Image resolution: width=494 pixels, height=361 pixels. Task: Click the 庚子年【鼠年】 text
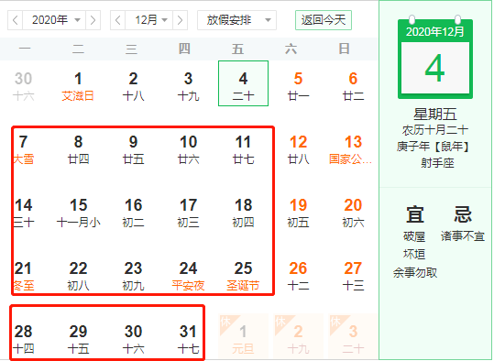tap(434, 147)
